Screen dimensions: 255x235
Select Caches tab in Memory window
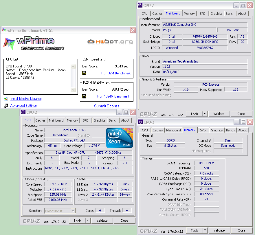(x=158, y=130)
